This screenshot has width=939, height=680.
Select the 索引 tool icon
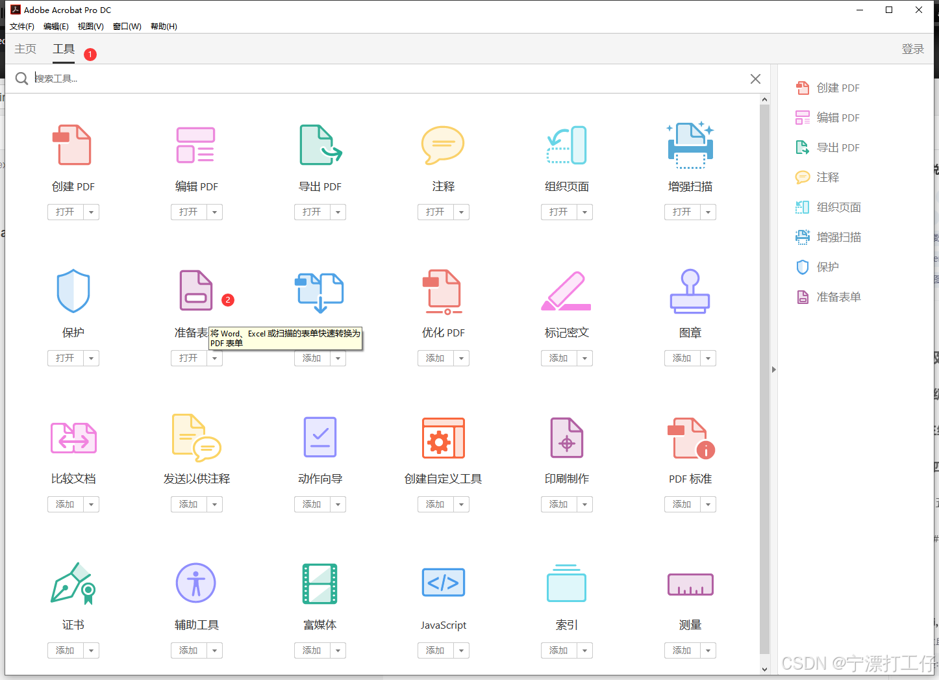click(566, 583)
